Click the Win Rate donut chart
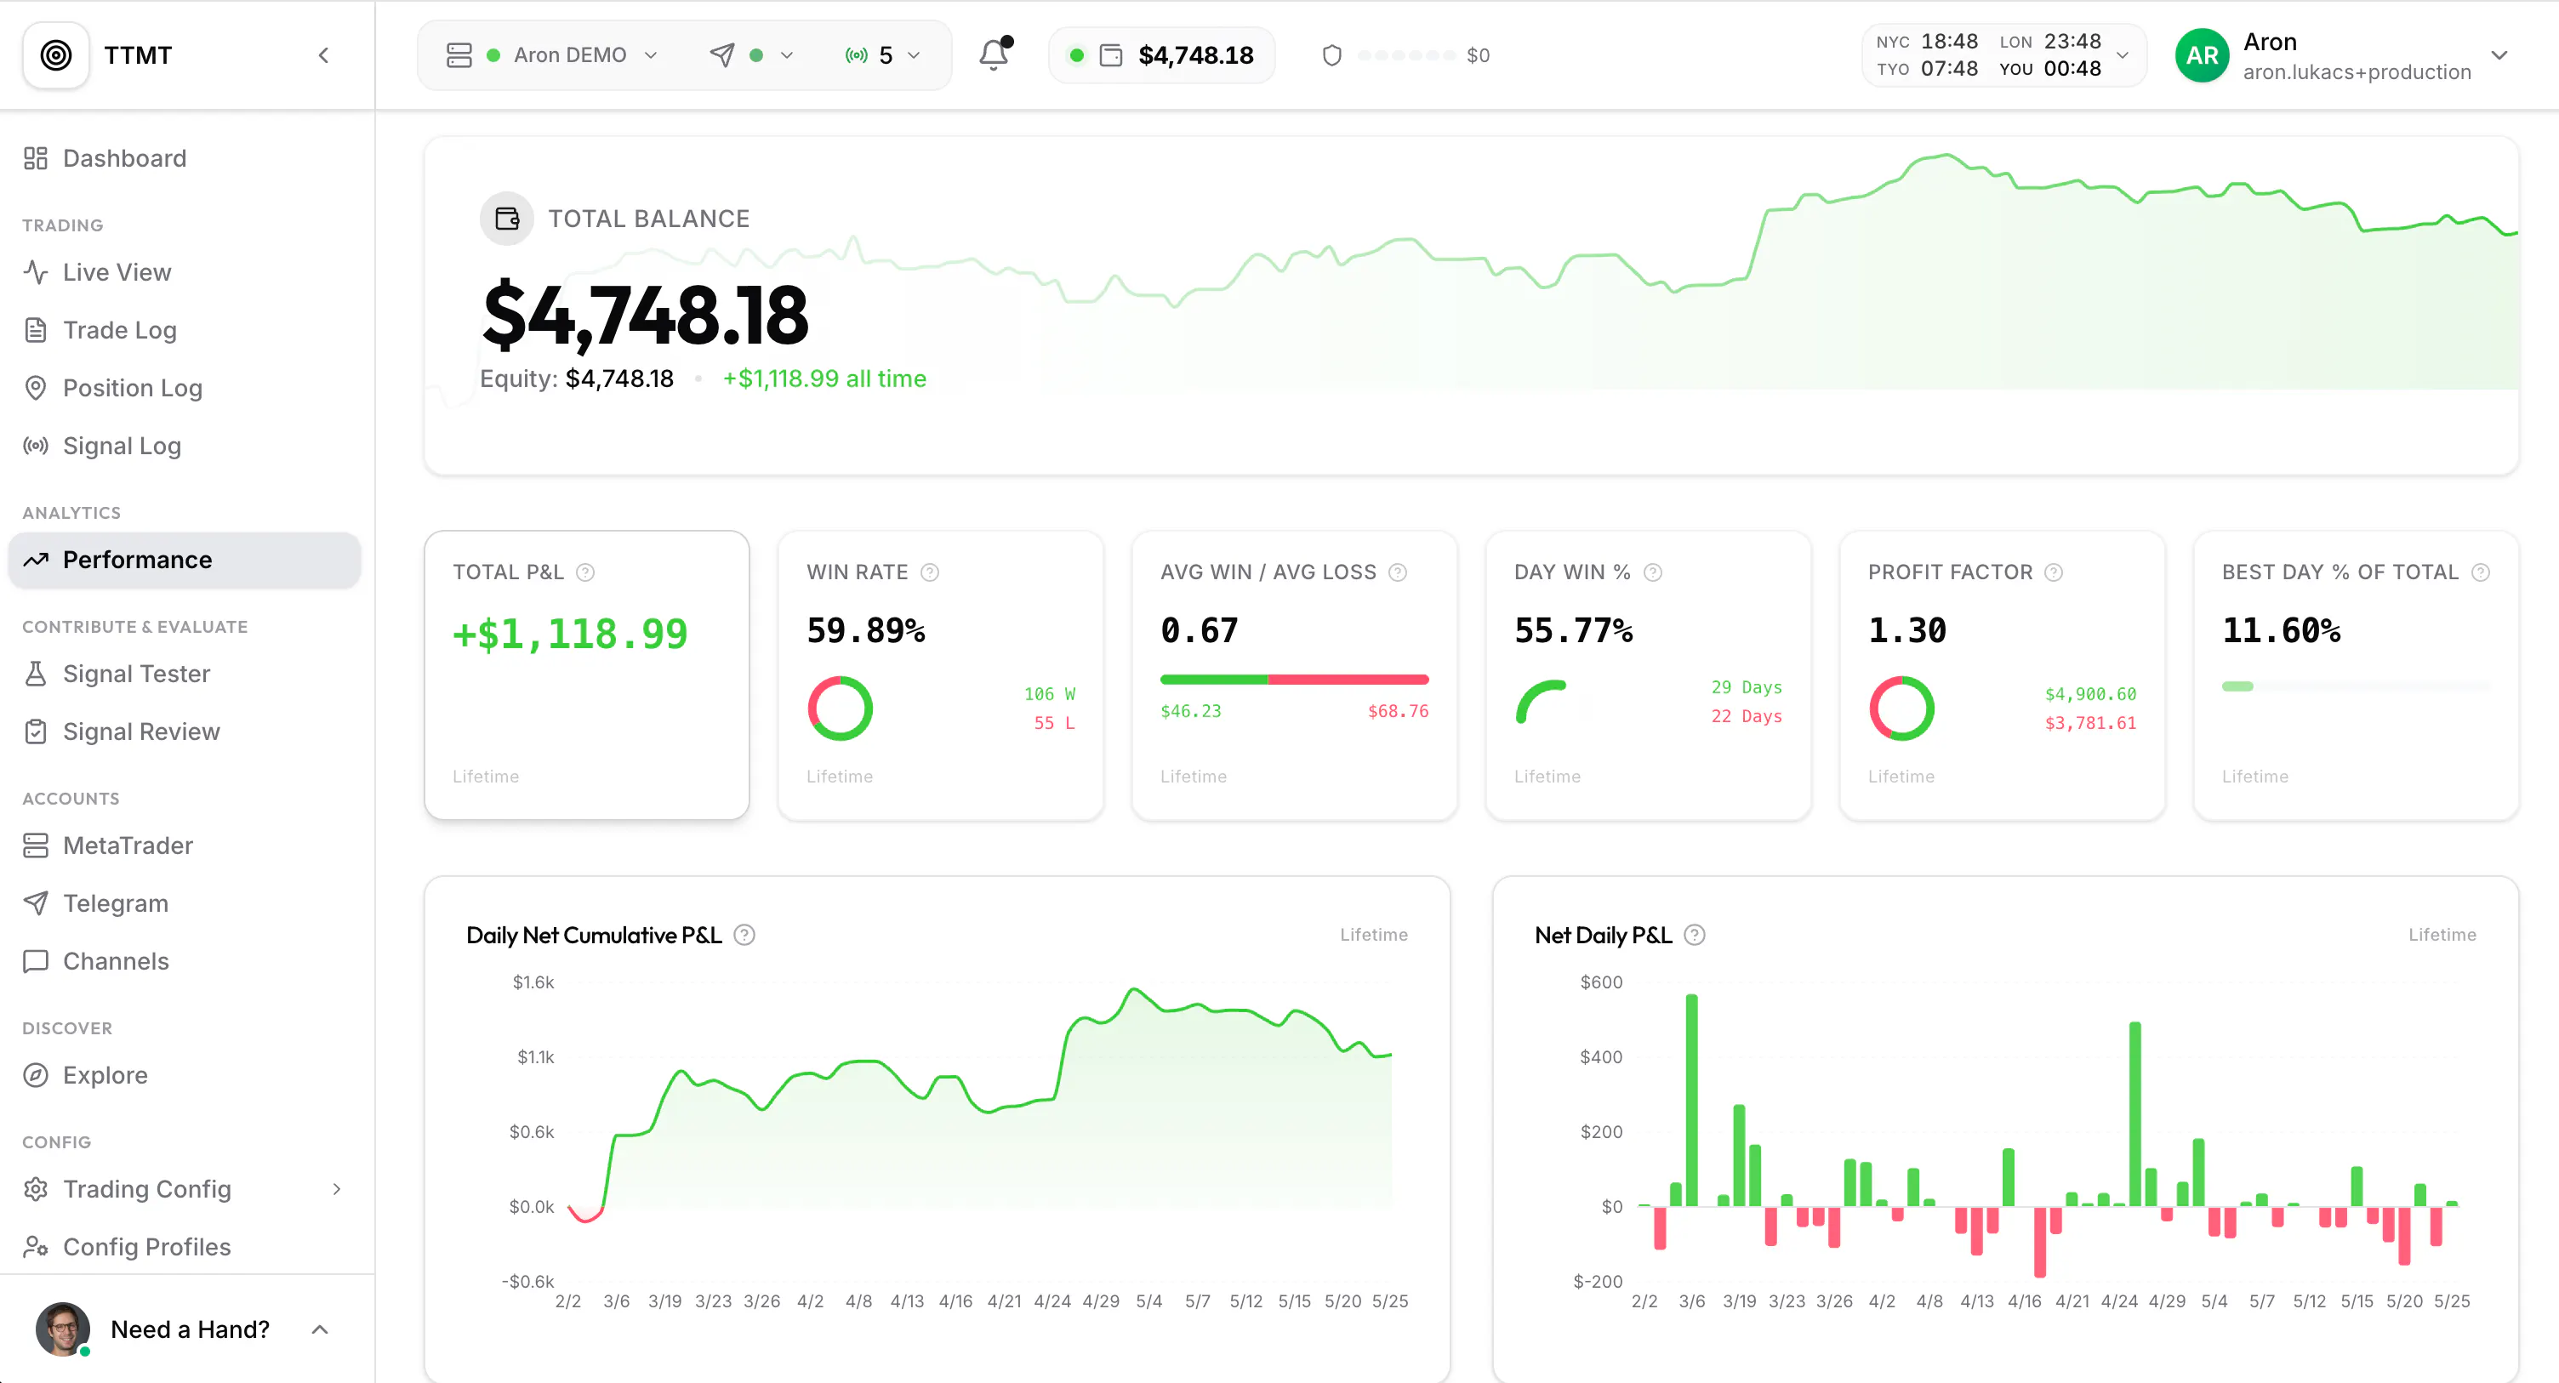Viewport: 2559px width, 1383px height. click(x=841, y=709)
